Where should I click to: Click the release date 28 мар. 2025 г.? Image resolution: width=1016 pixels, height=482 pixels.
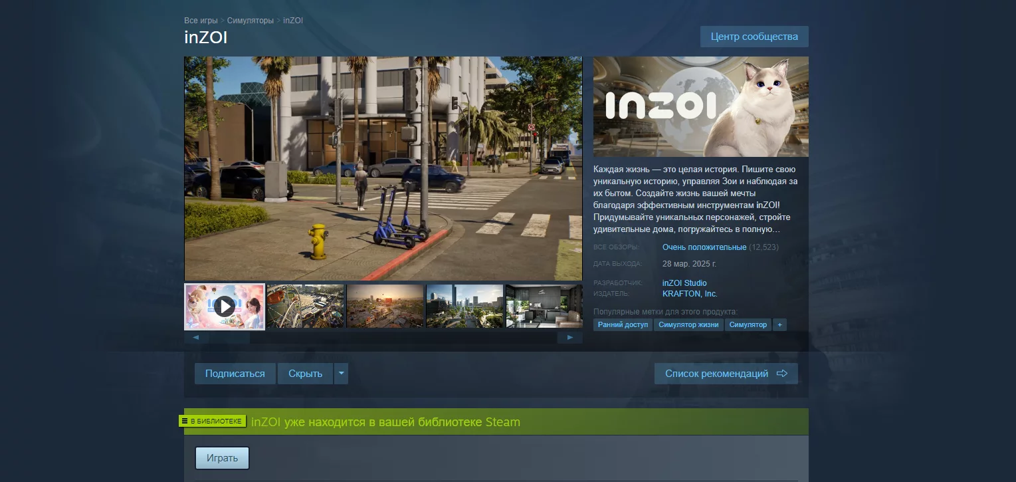[x=689, y=264]
